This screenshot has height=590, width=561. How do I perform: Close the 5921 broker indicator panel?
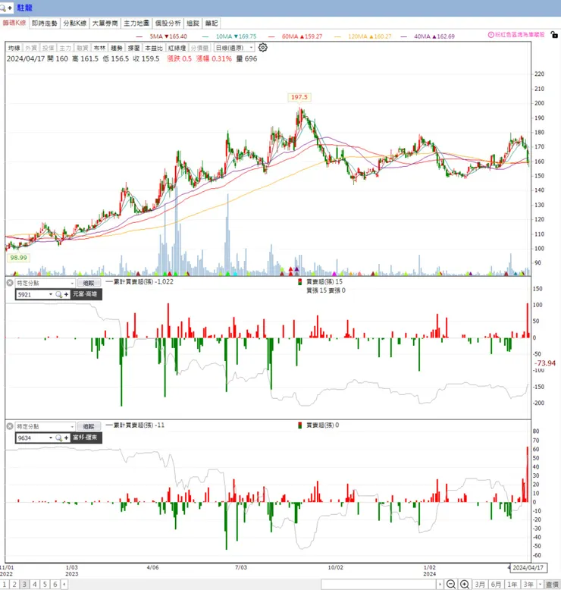(x=10, y=283)
